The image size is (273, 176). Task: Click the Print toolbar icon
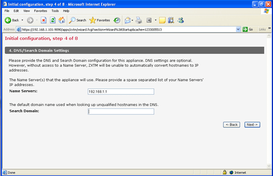point(139,20)
